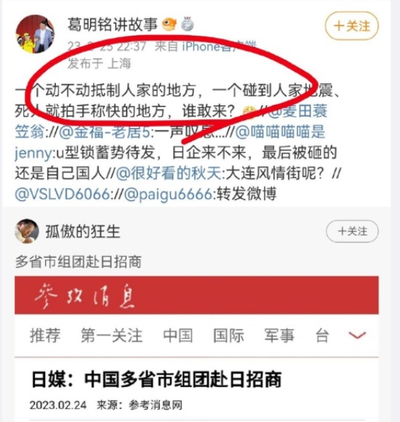The width and height of the screenshot is (400, 422).
Task: Click the silver medal badge icon
Action: tap(188, 24)
